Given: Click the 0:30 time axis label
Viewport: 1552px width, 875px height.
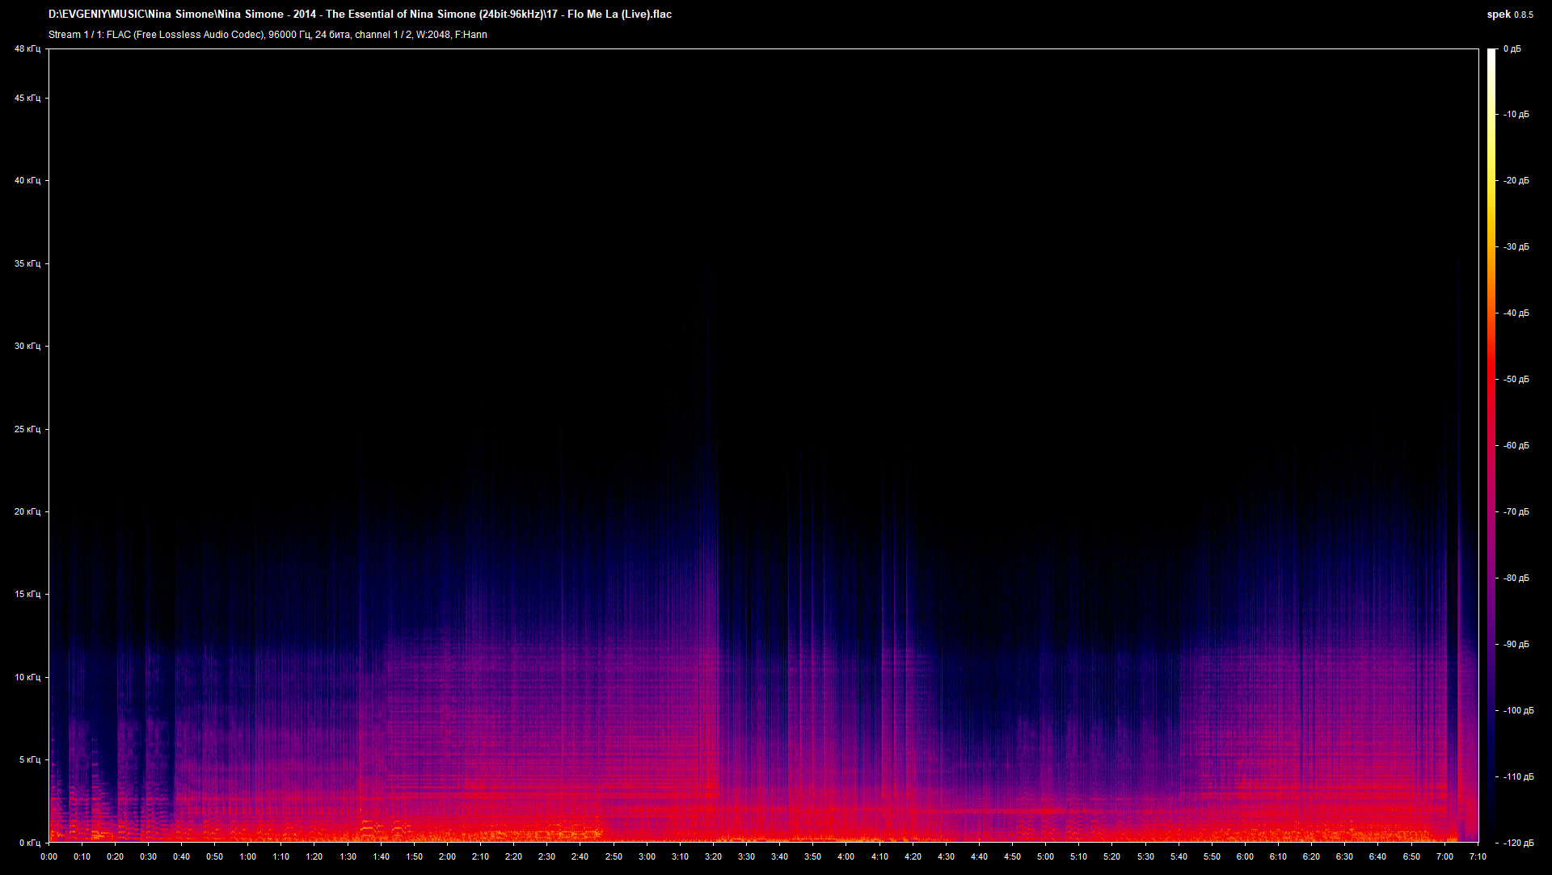Looking at the screenshot, I should (148, 857).
